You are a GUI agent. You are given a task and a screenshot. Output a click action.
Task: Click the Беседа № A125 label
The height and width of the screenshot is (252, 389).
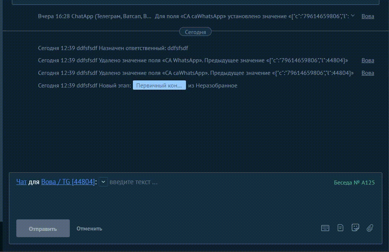(354, 182)
